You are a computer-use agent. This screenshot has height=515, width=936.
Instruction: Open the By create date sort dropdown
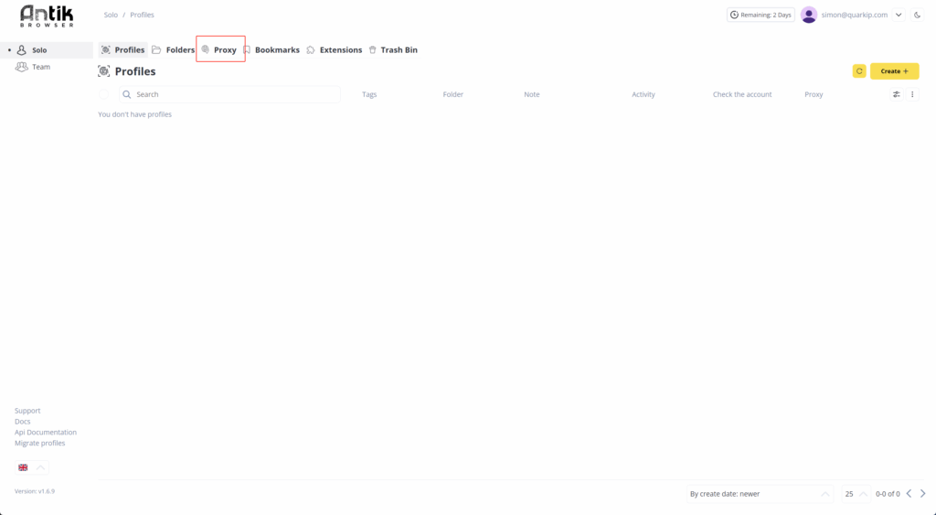pos(760,494)
